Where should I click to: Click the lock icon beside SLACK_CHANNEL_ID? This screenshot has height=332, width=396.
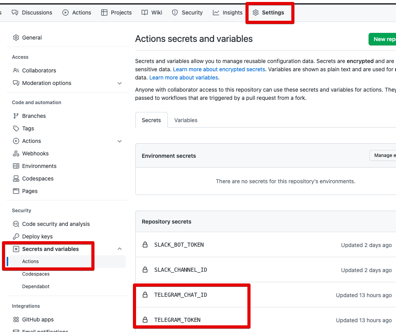point(145,269)
